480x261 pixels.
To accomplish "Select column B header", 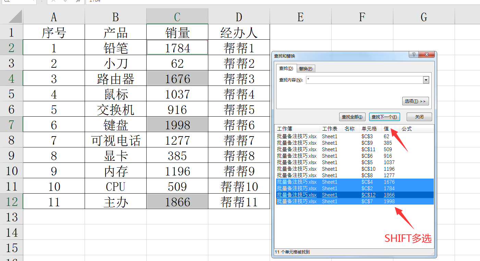I will click(x=115, y=16).
